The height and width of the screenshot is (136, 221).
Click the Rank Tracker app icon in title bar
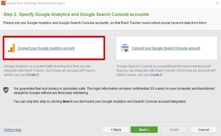click(4, 3)
